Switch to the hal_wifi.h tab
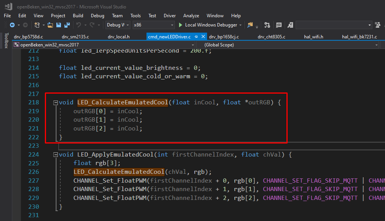The image size is (385, 221). tap(314, 37)
